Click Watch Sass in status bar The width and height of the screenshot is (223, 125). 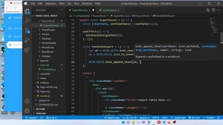pos(112,118)
